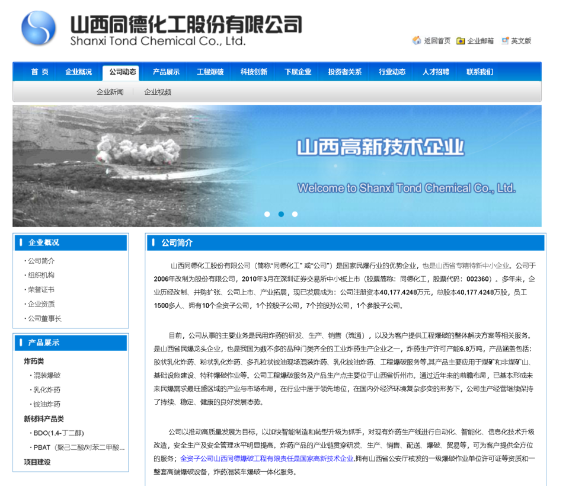Choose the 企业新闻 submenu item
This screenshot has height=486, width=569.
(x=110, y=92)
